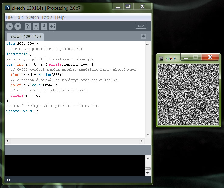Click the console scrollbar thumb
This screenshot has height=188, width=224.
coord(148,168)
